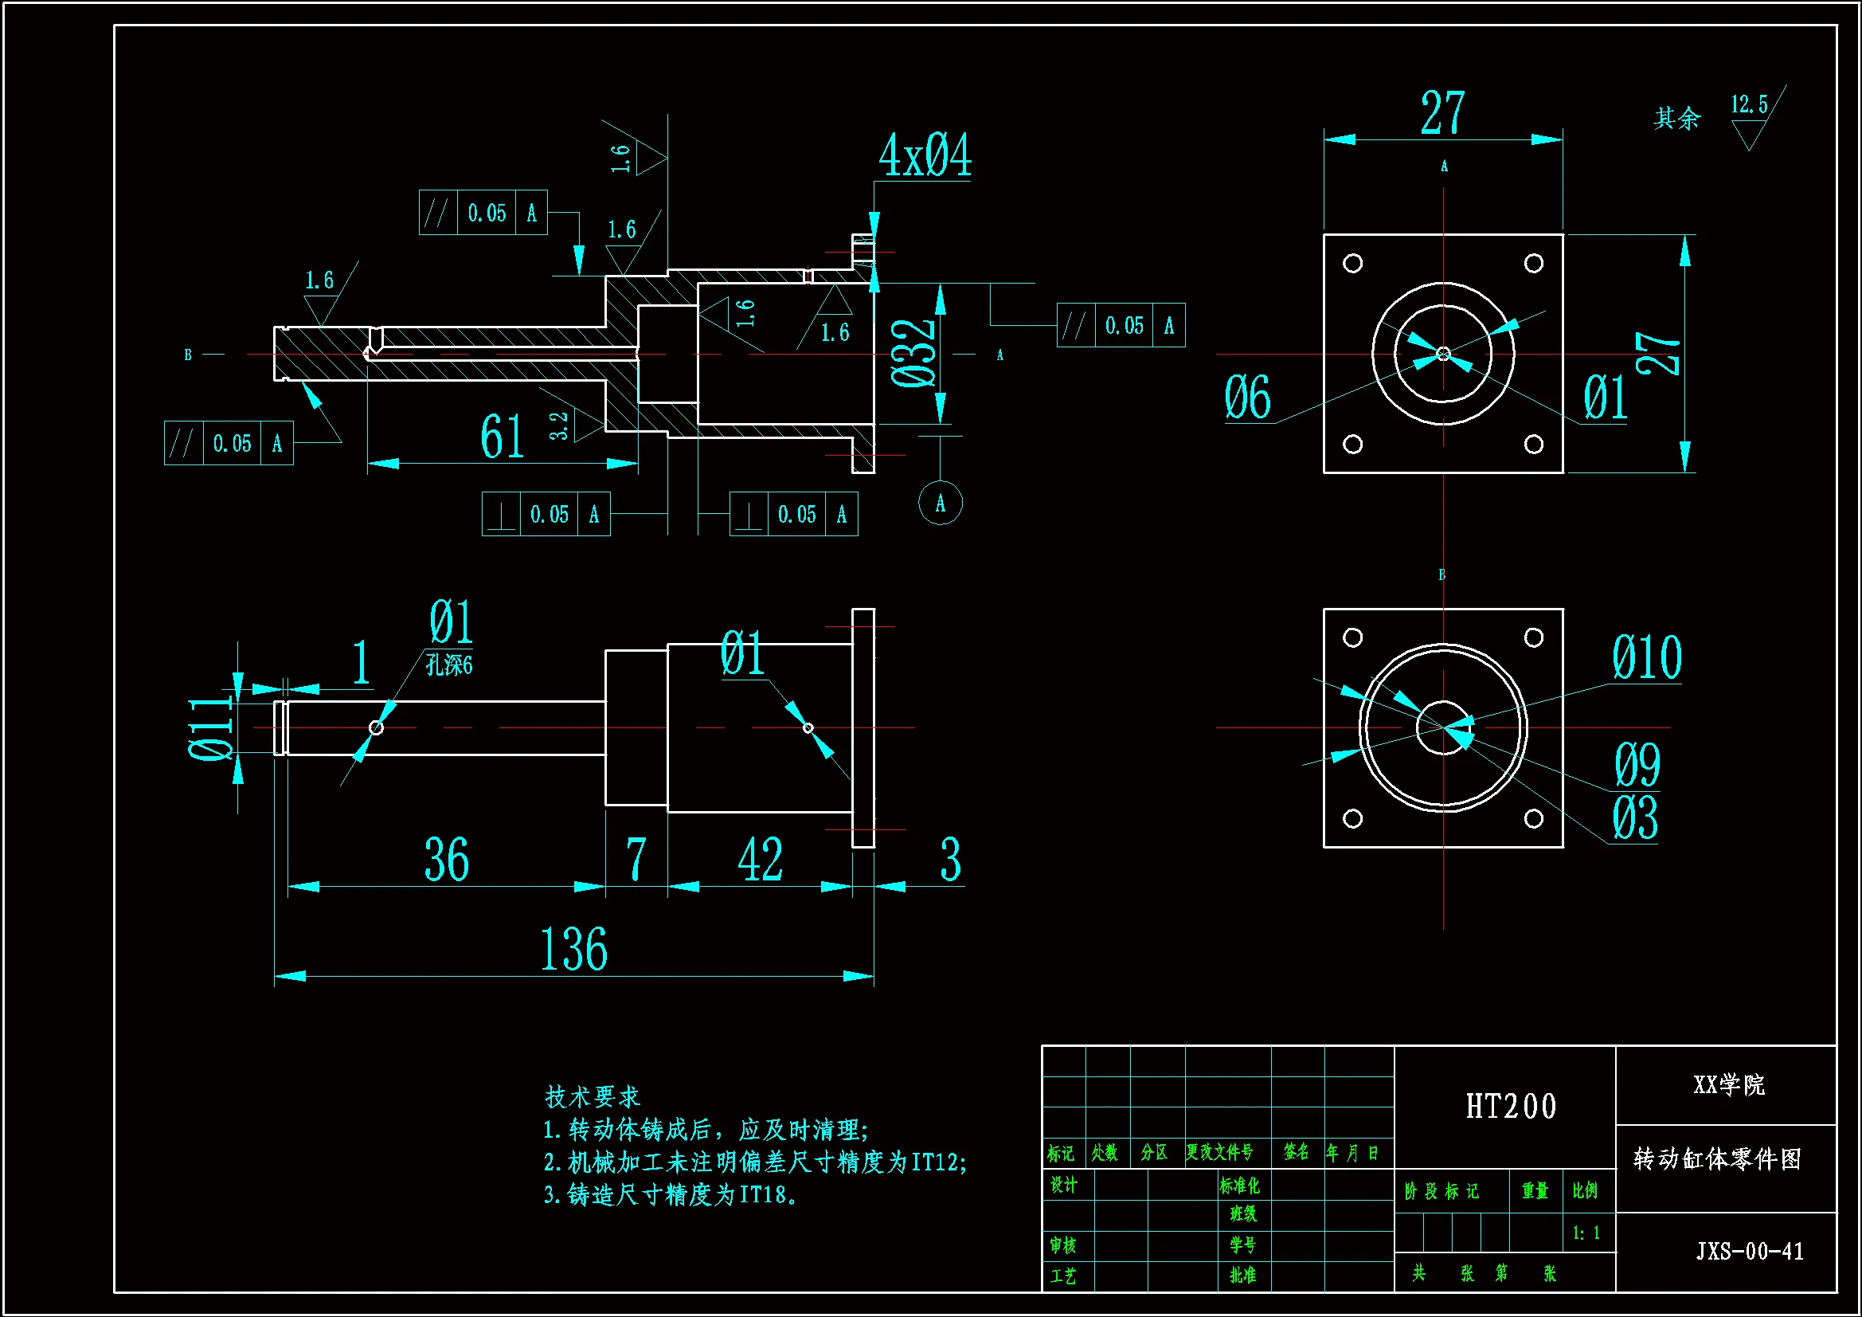Click the HT200 material cell
The image size is (1862, 1317).
(1510, 1107)
